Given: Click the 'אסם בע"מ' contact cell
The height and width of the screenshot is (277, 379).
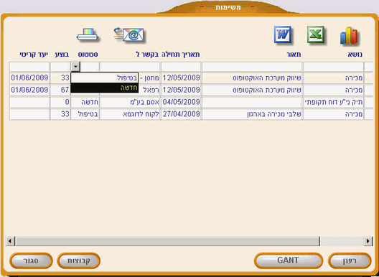Looking at the screenshot, I should 130,102.
